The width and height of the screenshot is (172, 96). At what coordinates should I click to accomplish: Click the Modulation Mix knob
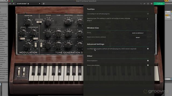(x=33, y=32)
